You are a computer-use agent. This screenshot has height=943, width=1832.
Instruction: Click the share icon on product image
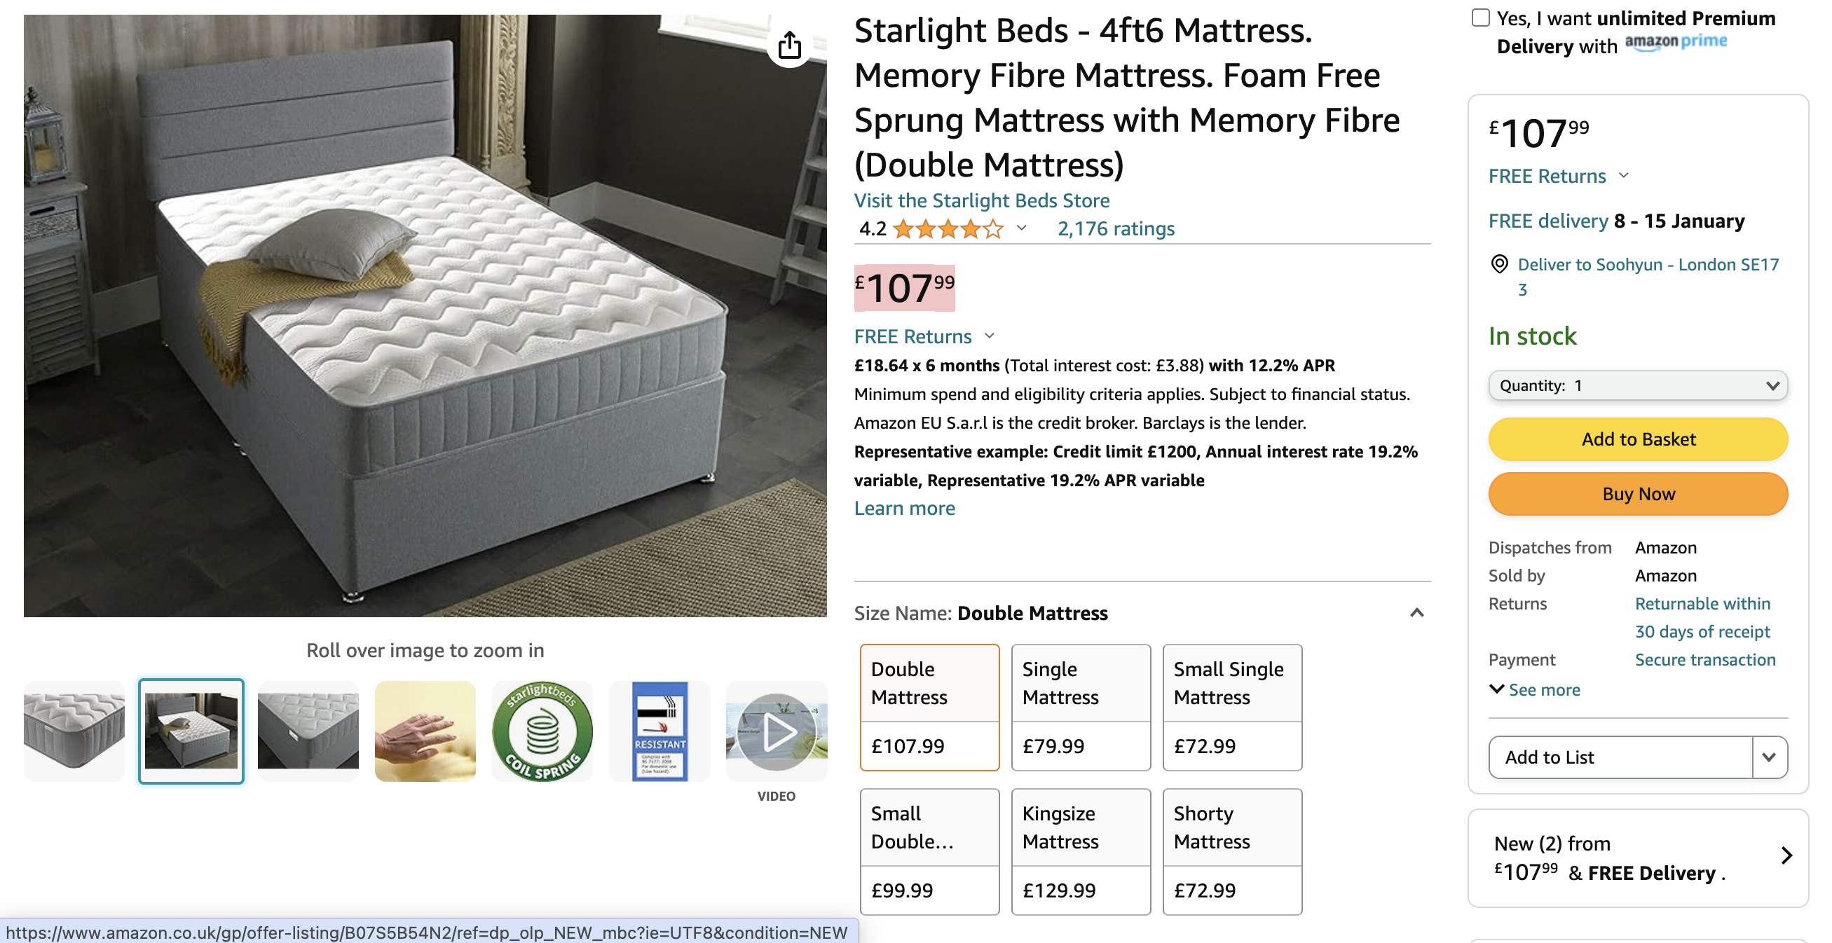tap(788, 46)
